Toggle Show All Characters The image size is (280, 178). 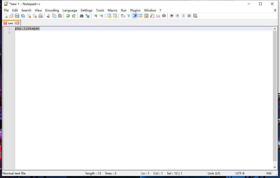click(x=128, y=16)
